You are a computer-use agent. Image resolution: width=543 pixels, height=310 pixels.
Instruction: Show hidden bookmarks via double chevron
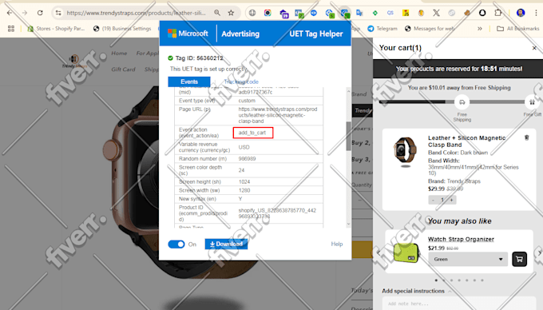pyautogui.click(x=480, y=29)
